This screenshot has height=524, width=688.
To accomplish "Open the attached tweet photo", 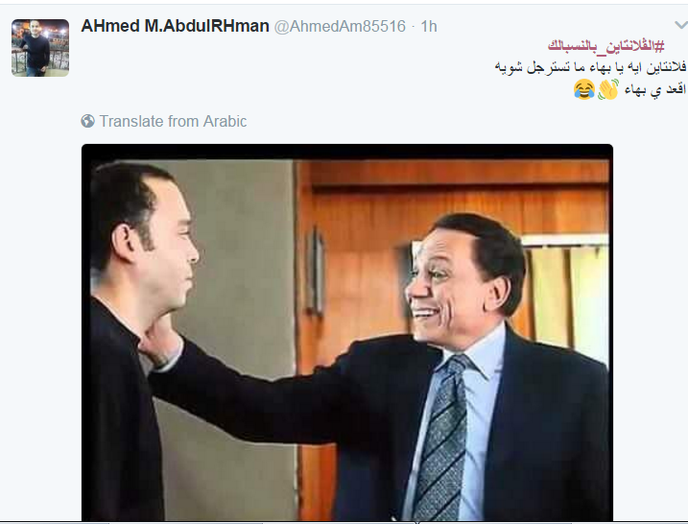I will tap(347, 333).
